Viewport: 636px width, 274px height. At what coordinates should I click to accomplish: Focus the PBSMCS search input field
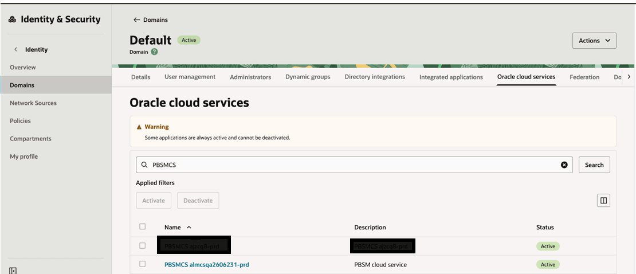(x=354, y=165)
